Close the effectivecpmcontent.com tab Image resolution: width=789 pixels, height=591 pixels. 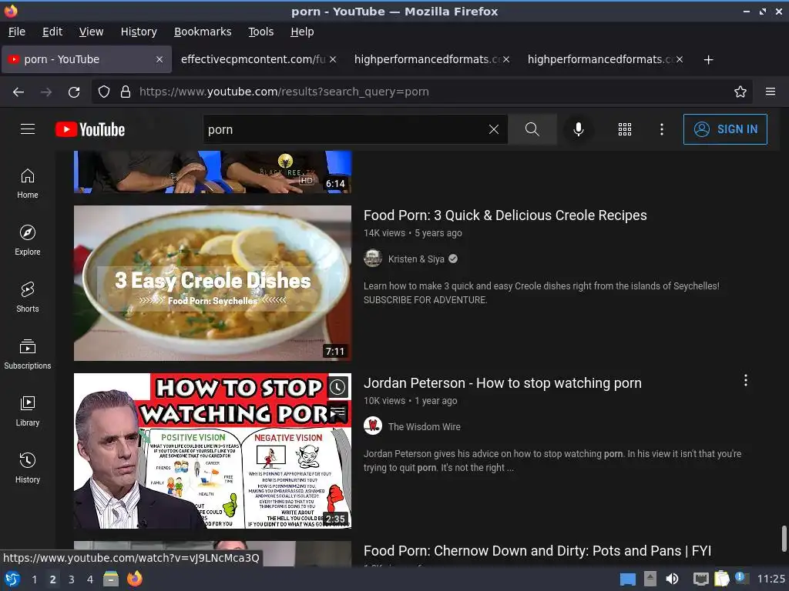[333, 59]
